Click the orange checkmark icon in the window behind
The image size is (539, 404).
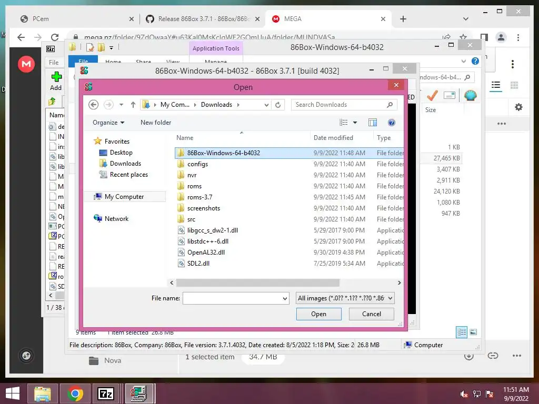(432, 96)
